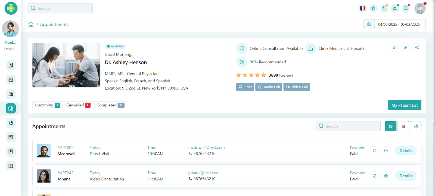435x196 pixels.
Task: Email johana@test.com
Action: tap(204, 173)
